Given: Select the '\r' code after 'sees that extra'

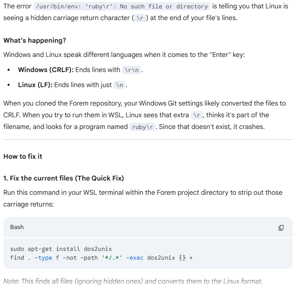Looking at the screenshot, I should click(197, 115).
